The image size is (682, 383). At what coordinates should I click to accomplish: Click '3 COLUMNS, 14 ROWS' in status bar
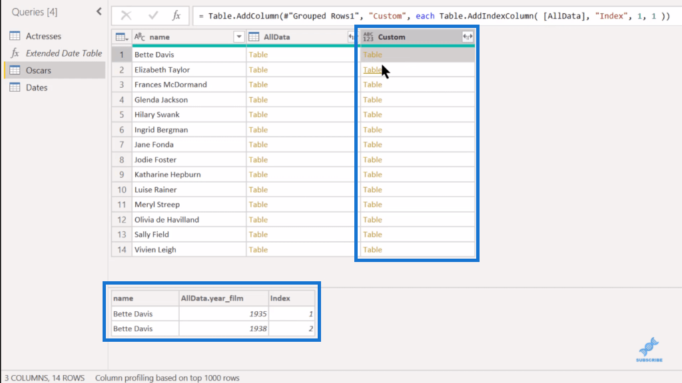[45, 378]
